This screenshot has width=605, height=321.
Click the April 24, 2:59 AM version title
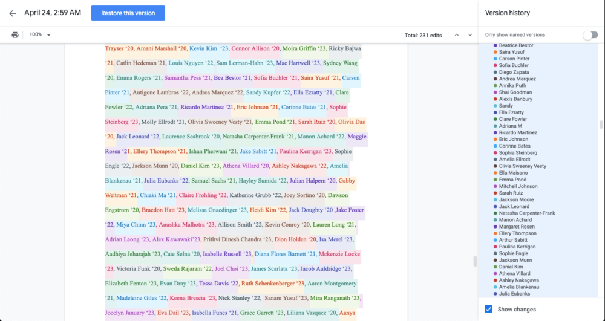(54, 13)
